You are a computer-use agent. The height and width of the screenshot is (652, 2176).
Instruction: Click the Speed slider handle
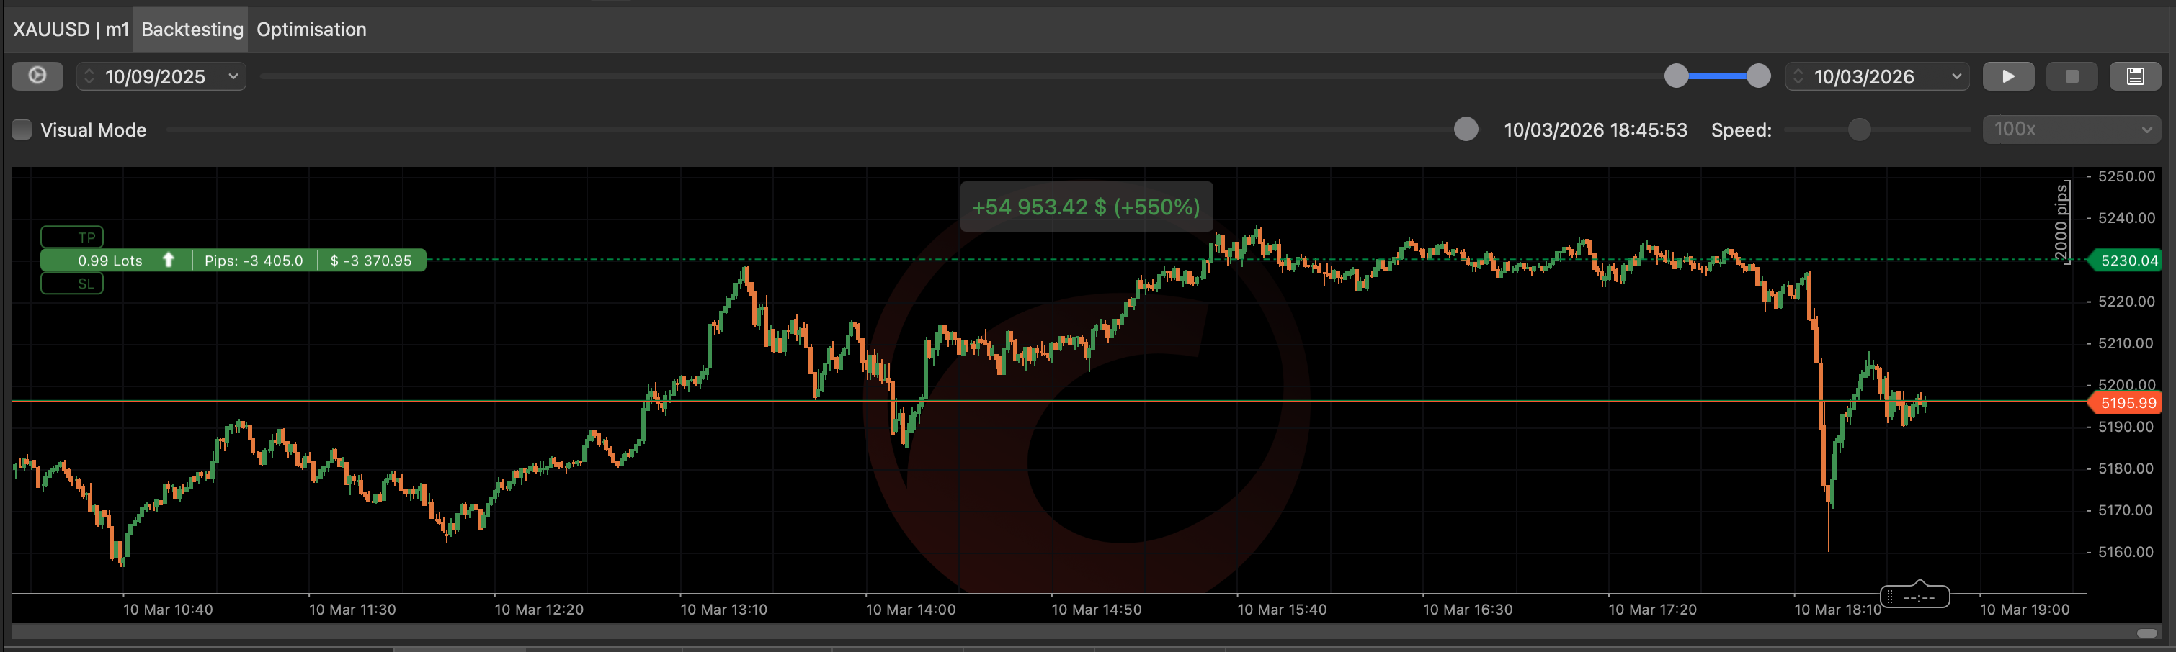click(1858, 130)
